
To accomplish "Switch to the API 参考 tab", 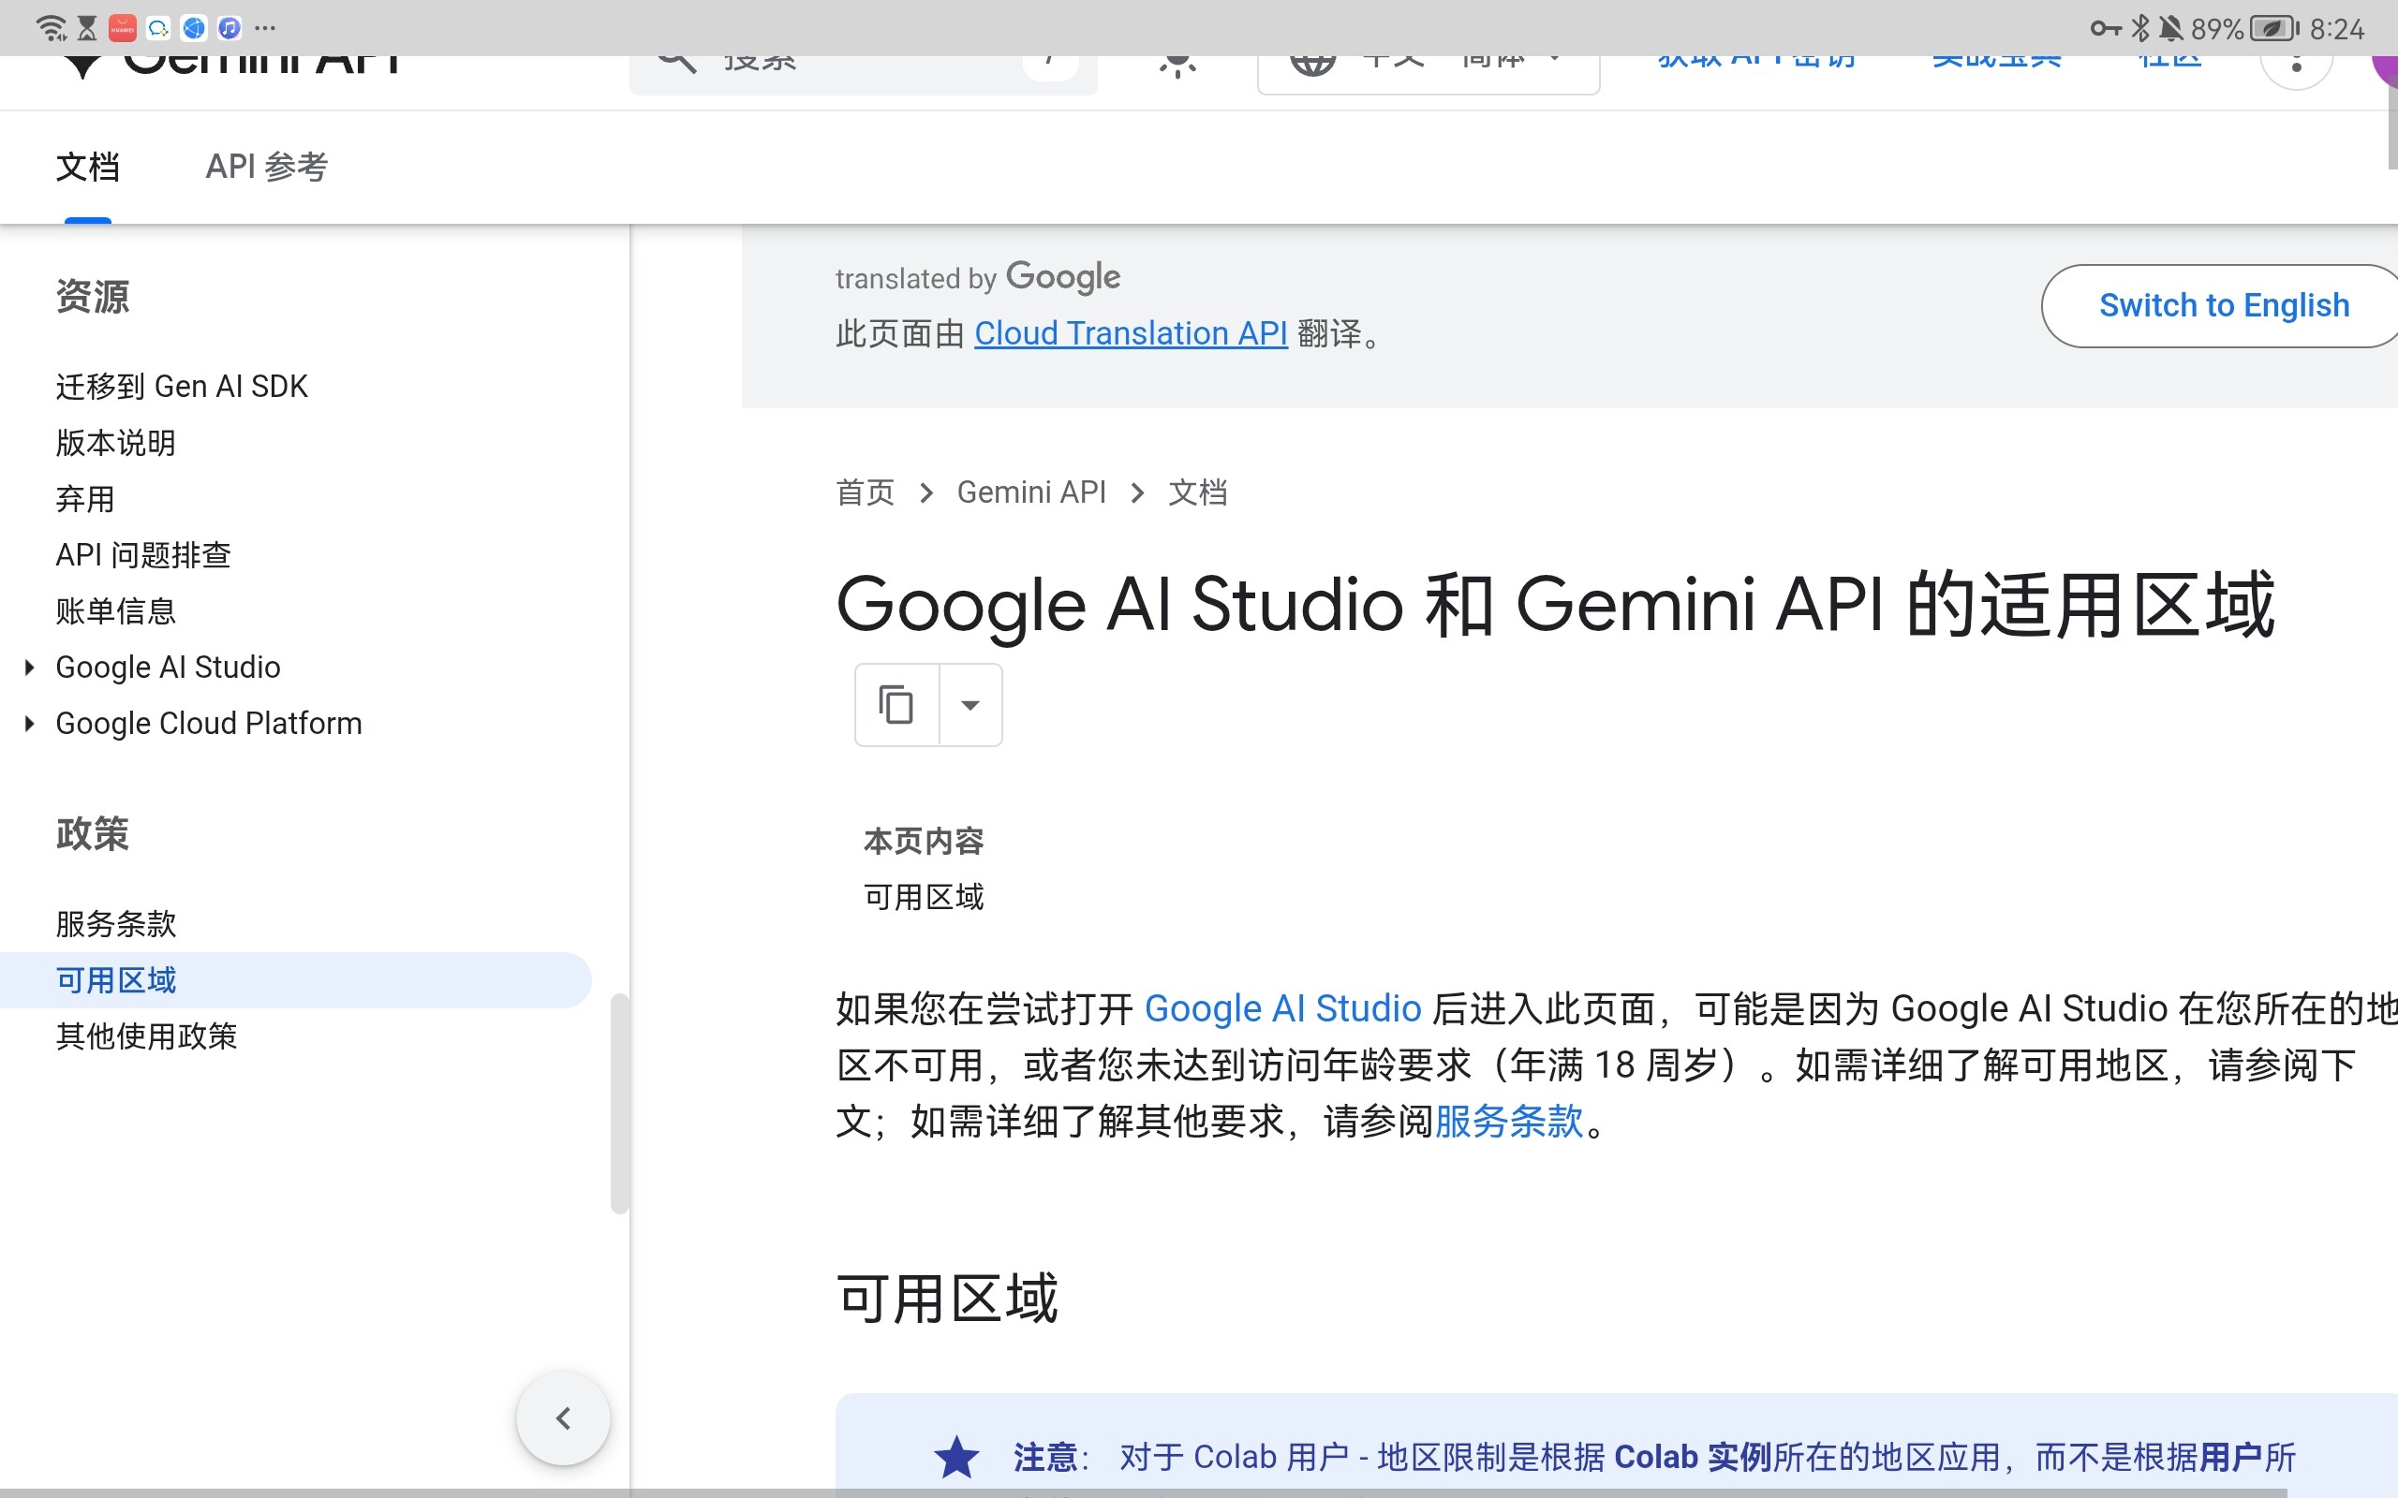I will (x=267, y=167).
